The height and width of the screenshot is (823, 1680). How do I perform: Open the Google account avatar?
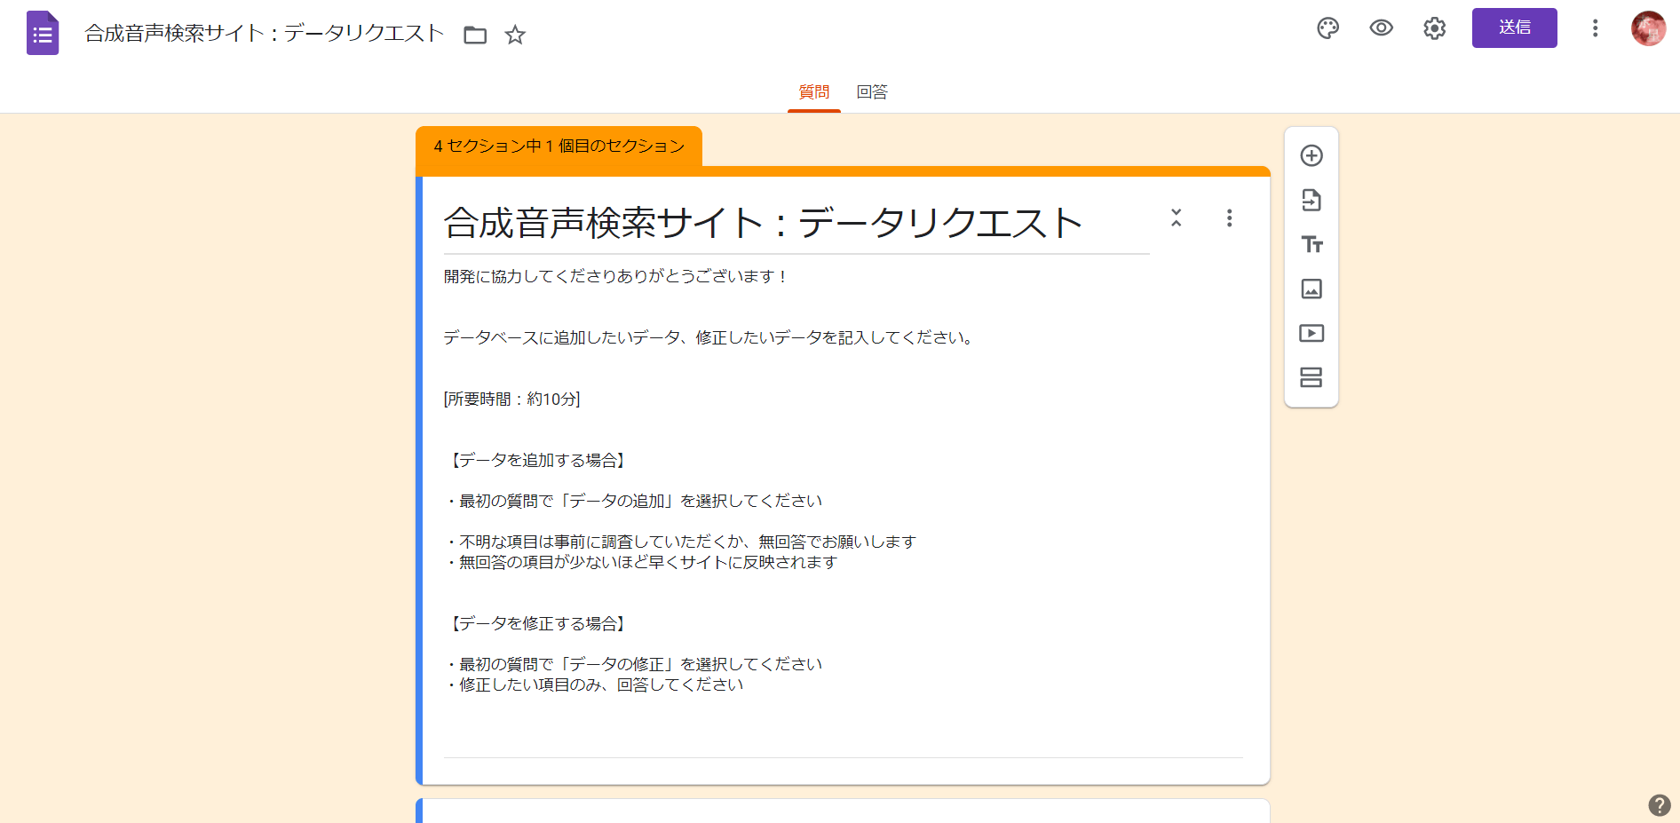1648,28
